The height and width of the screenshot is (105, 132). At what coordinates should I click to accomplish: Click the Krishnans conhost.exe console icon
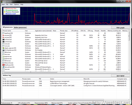click(x=3, y=42)
